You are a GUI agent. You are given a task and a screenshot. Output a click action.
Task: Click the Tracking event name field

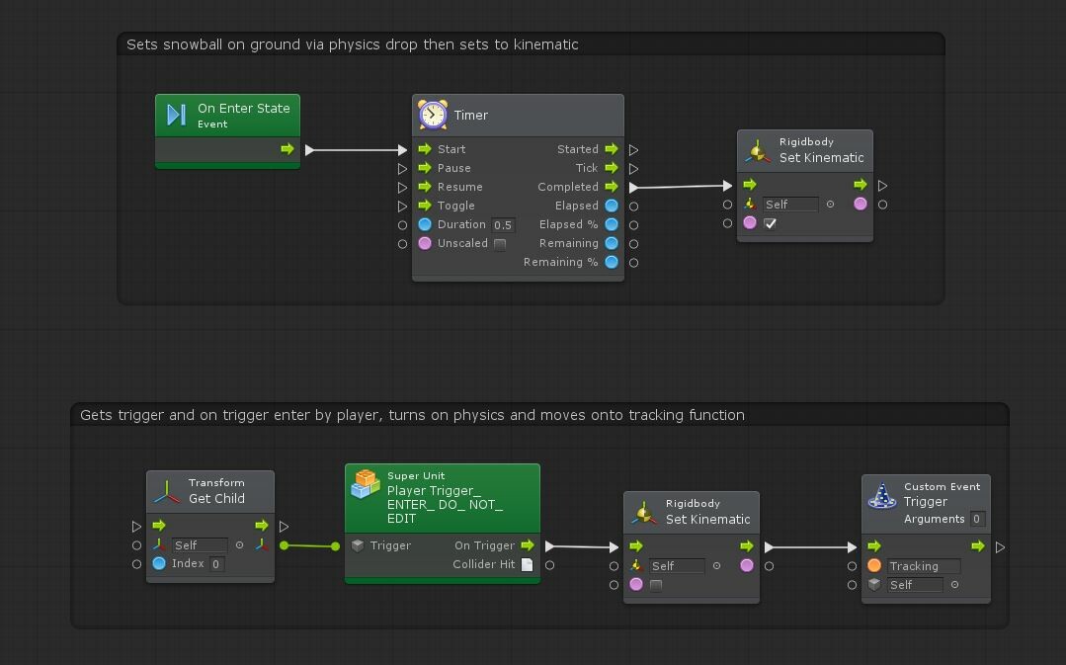tap(923, 566)
